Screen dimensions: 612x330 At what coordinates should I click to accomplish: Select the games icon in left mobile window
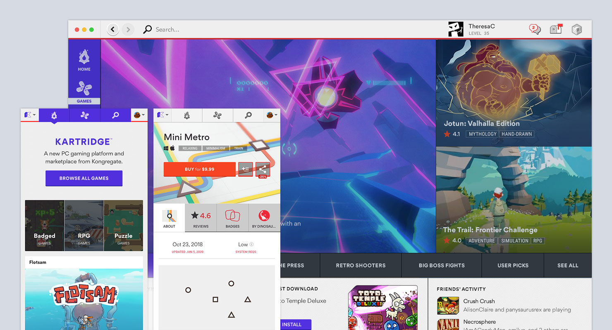coord(85,115)
